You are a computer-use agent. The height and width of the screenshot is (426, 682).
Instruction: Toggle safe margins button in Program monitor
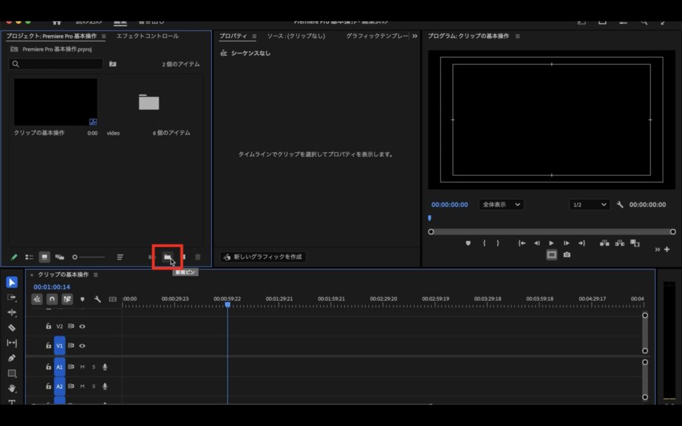[x=551, y=255]
